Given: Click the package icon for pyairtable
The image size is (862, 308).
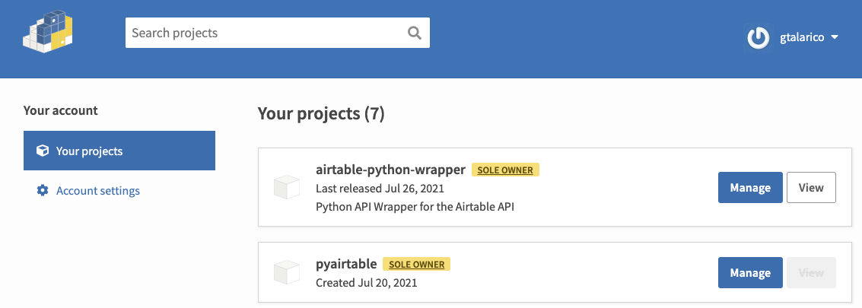Looking at the screenshot, I should pos(286,273).
